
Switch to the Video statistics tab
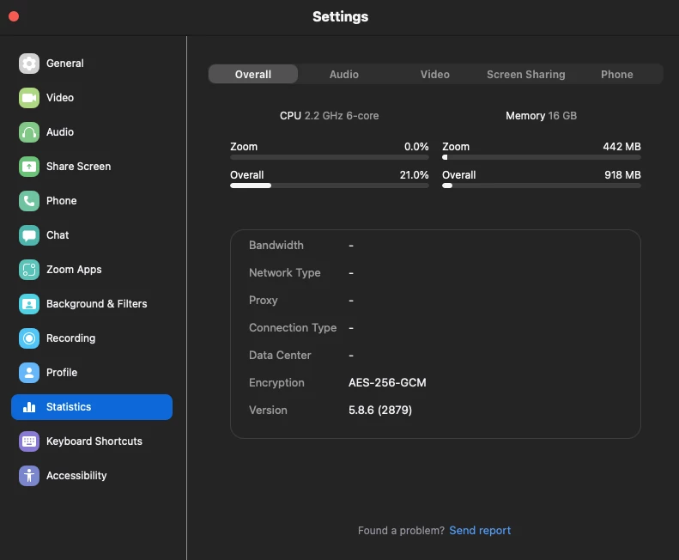click(434, 74)
